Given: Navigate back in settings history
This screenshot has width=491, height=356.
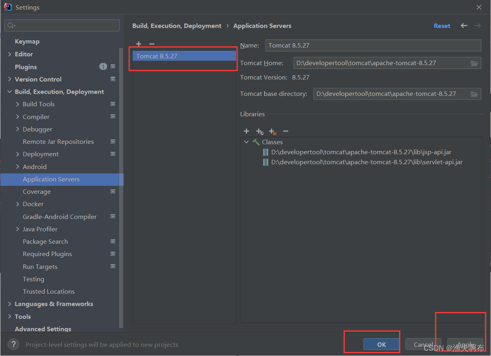Looking at the screenshot, I should [x=464, y=26].
